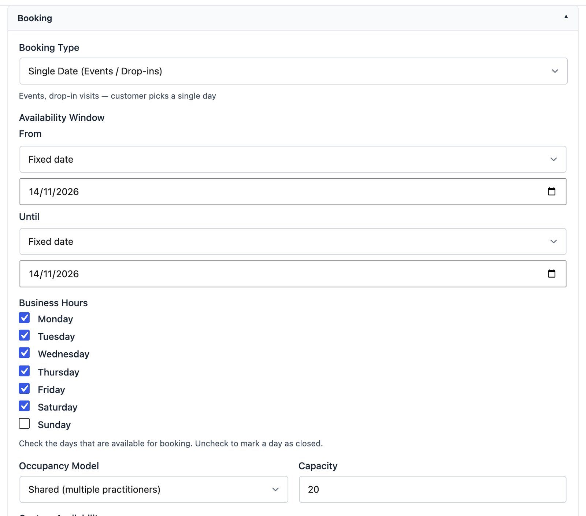Open the Occupancy Model dropdown
586x516 pixels.
tap(153, 489)
